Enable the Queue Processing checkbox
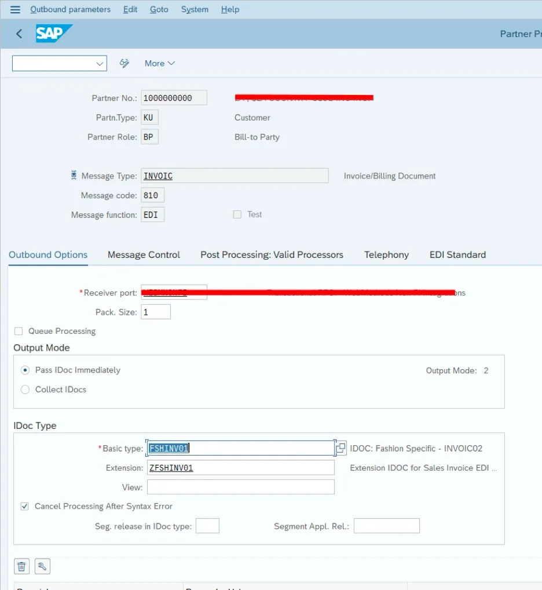Image resolution: width=542 pixels, height=590 pixels. [x=19, y=331]
